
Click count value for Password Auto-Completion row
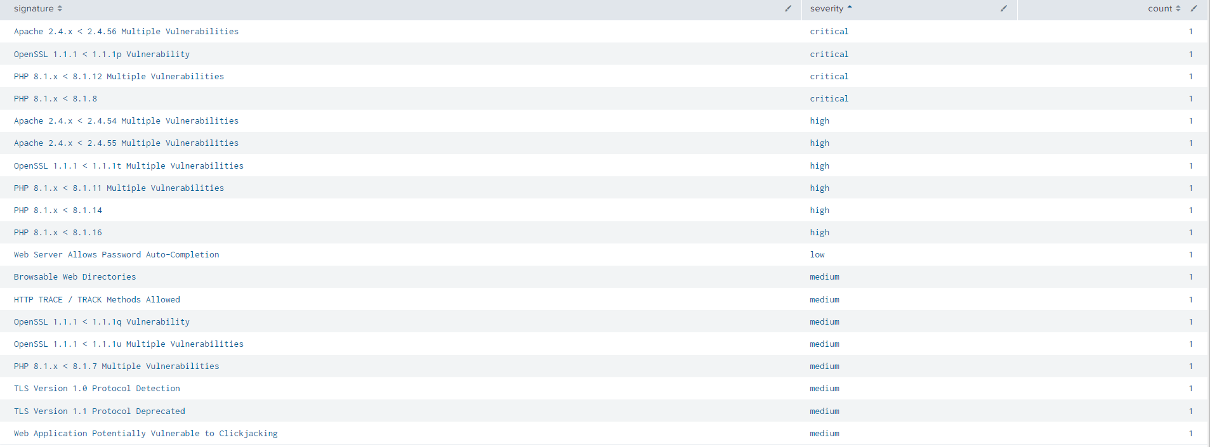tap(1191, 254)
